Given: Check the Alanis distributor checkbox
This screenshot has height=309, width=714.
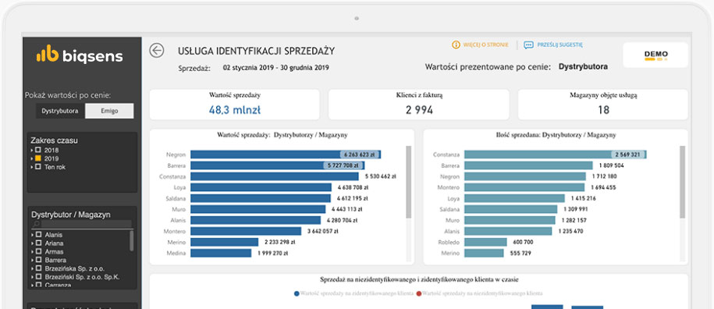Looking at the screenshot, I should (x=38, y=235).
